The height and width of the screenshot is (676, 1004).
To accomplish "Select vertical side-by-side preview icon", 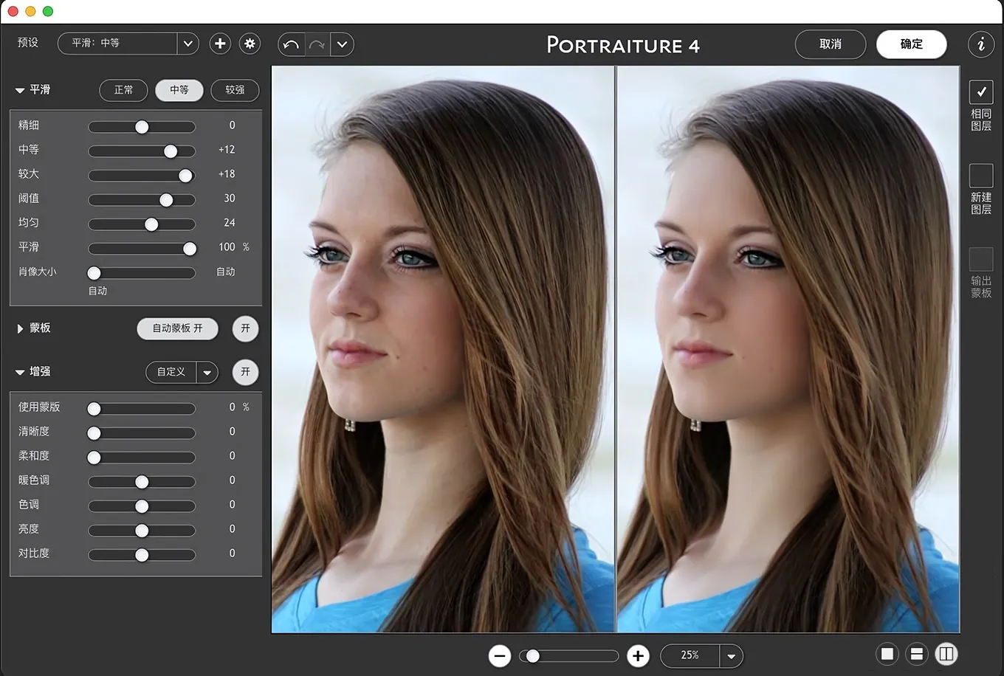I will pos(946,654).
